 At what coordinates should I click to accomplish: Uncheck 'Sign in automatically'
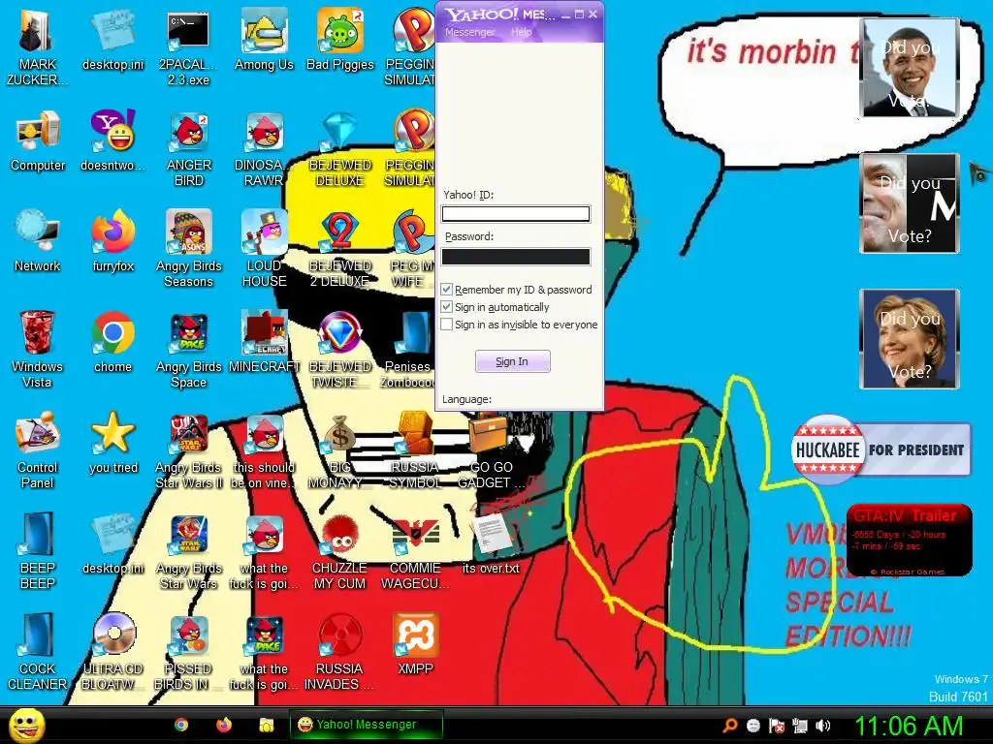point(446,307)
